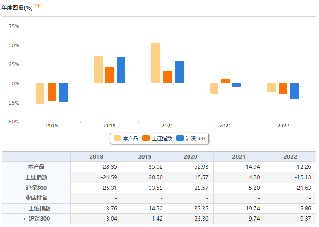Click the 2018 table column header
The width and height of the screenshot is (319, 227).
[96, 157]
